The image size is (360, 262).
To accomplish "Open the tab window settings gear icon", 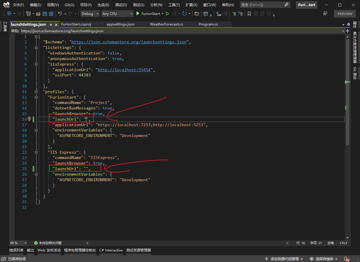I will click(x=348, y=24).
